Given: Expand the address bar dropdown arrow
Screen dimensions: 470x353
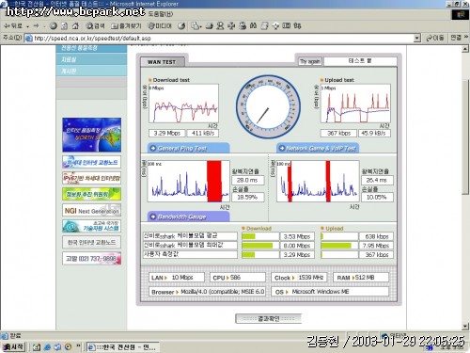Looking at the screenshot, I should click(416, 38).
